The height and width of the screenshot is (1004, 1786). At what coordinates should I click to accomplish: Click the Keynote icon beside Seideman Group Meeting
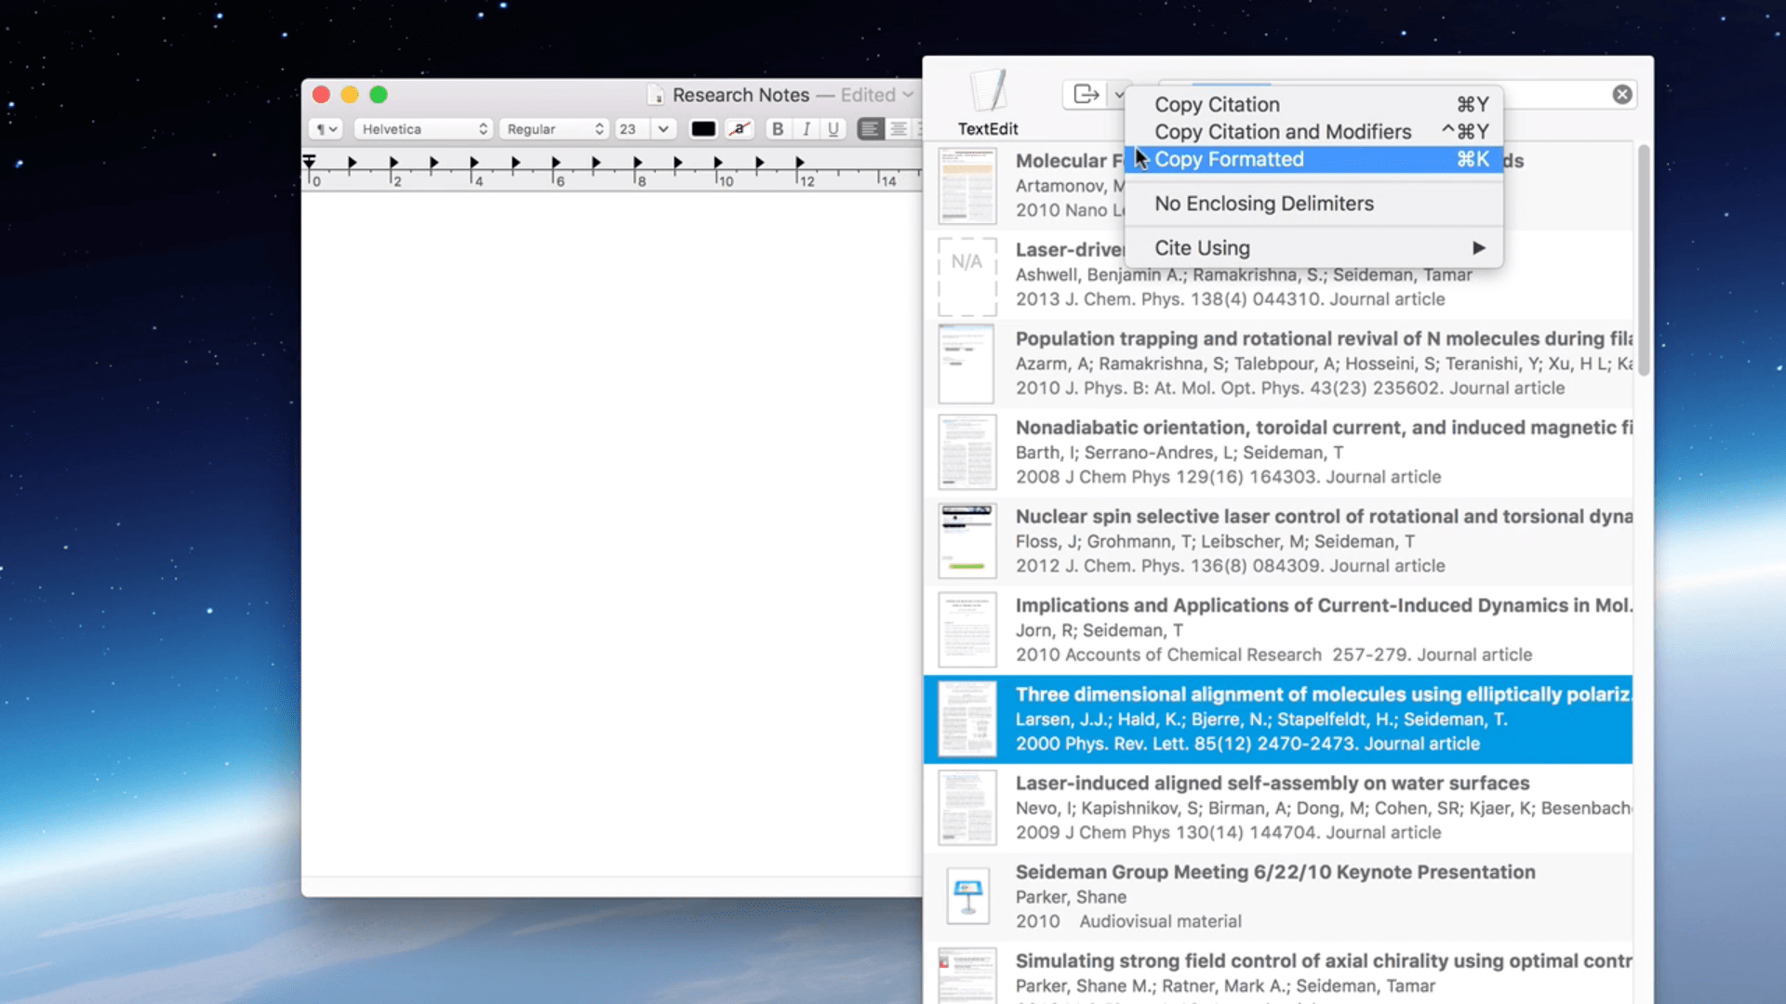point(967,896)
